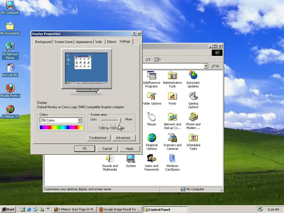Click the Screen area slider thumb
This screenshot has width=284, height=213.
coord(119,120)
